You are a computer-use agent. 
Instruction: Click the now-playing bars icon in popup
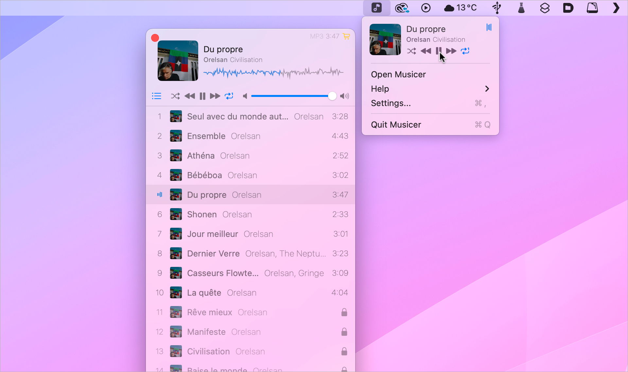point(489,27)
